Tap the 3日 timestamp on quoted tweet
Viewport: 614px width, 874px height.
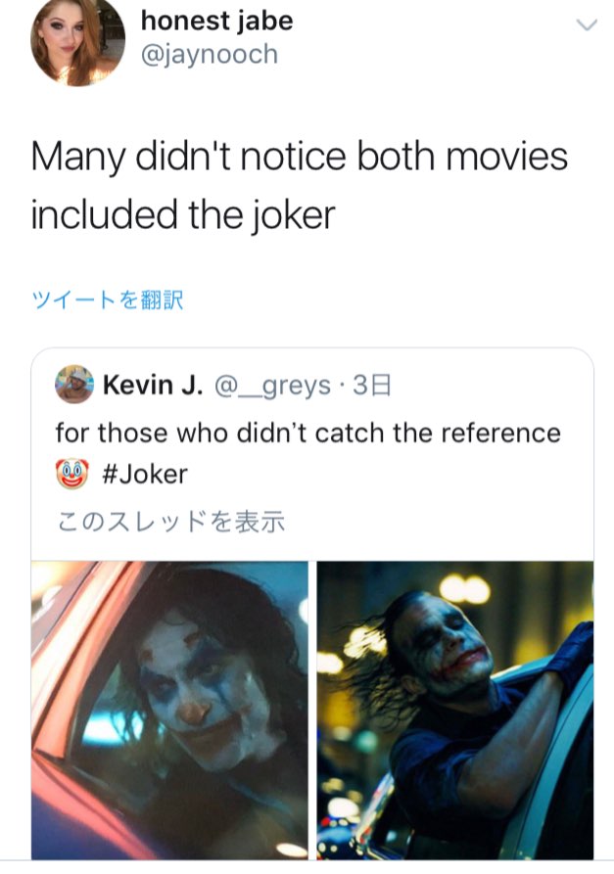[x=372, y=386]
